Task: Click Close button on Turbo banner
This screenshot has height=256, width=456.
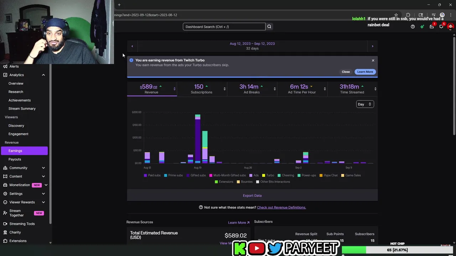Action: click(346, 72)
